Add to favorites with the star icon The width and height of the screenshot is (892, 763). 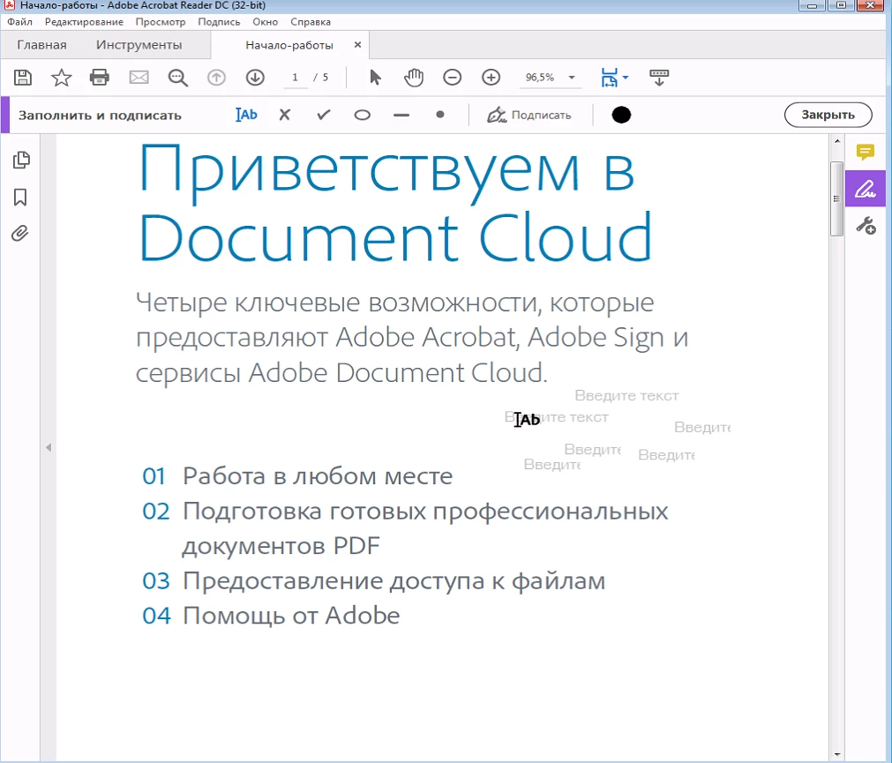pos(62,78)
